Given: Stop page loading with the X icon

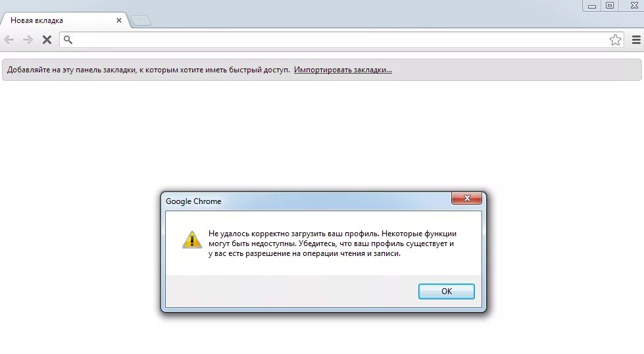Looking at the screenshot, I should 47,40.
